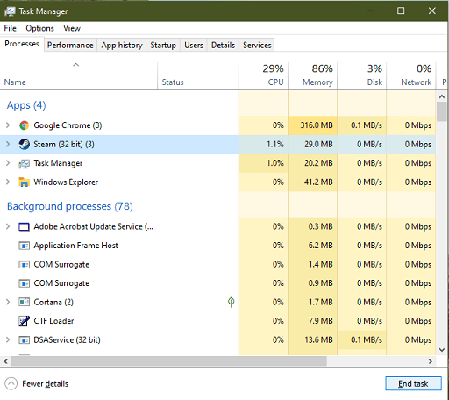Click the horizontal scrollbar thumb
Screen dimensions: 449x400
point(169,361)
